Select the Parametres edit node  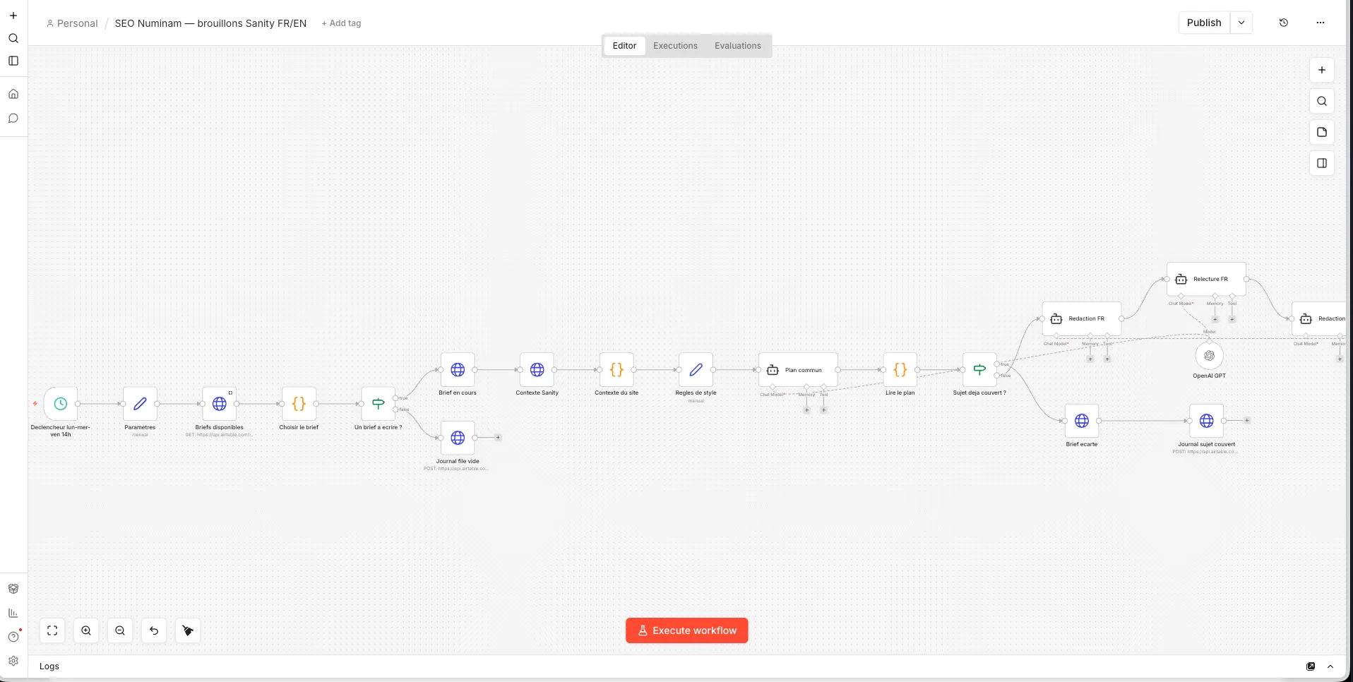(x=140, y=404)
